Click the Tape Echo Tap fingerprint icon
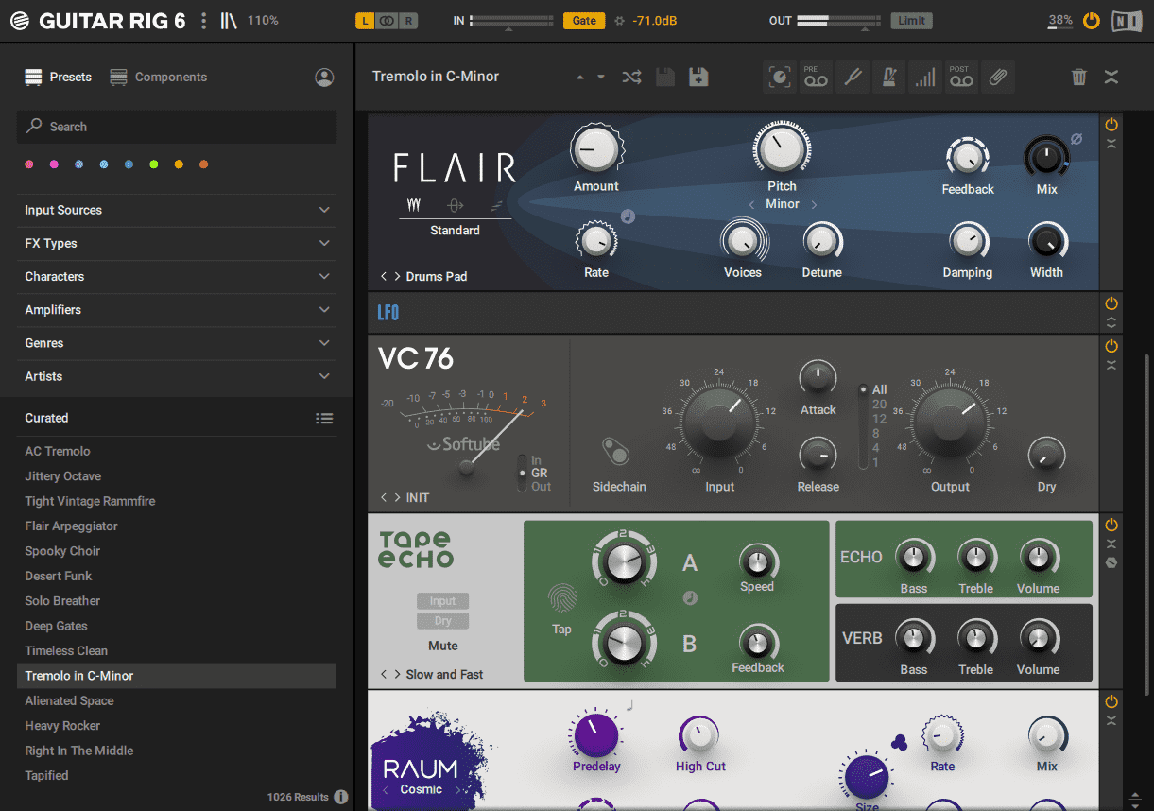Screen dimensions: 1154x811 pyautogui.click(x=561, y=597)
